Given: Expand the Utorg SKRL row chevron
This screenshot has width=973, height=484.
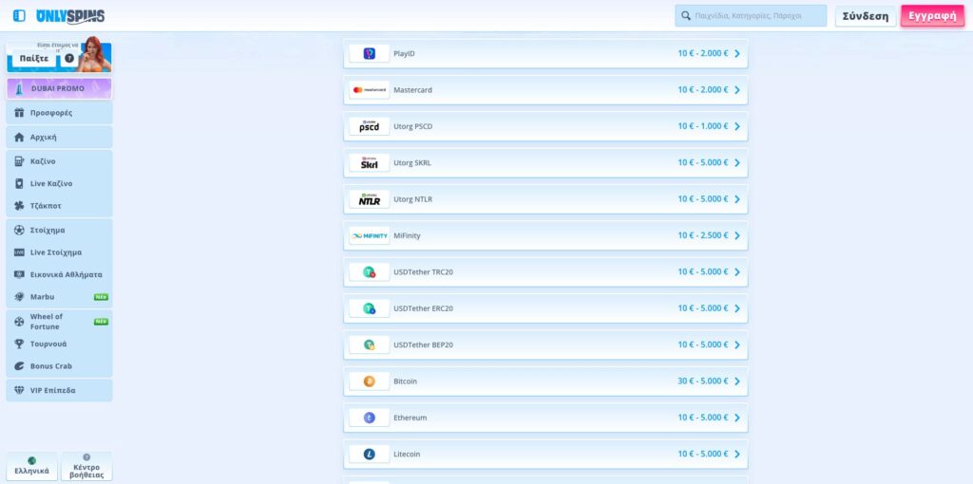Looking at the screenshot, I should tap(736, 163).
